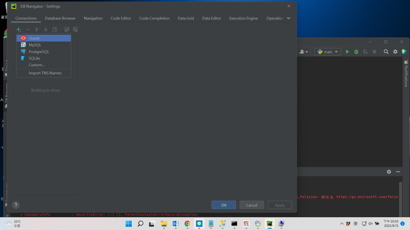Open Google Chrome from the taskbar
410x230 pixels.
[x=187, y=224]
